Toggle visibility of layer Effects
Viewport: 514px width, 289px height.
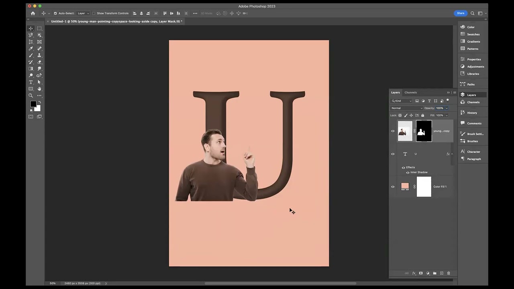pos(404,167)
